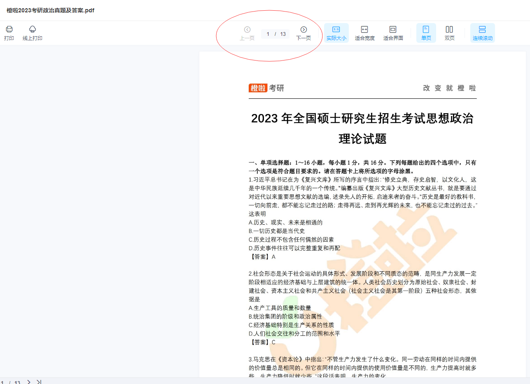Click option C.经济基础特别是生产关系的性质
The image size is (530, 384).
point(291,325)
